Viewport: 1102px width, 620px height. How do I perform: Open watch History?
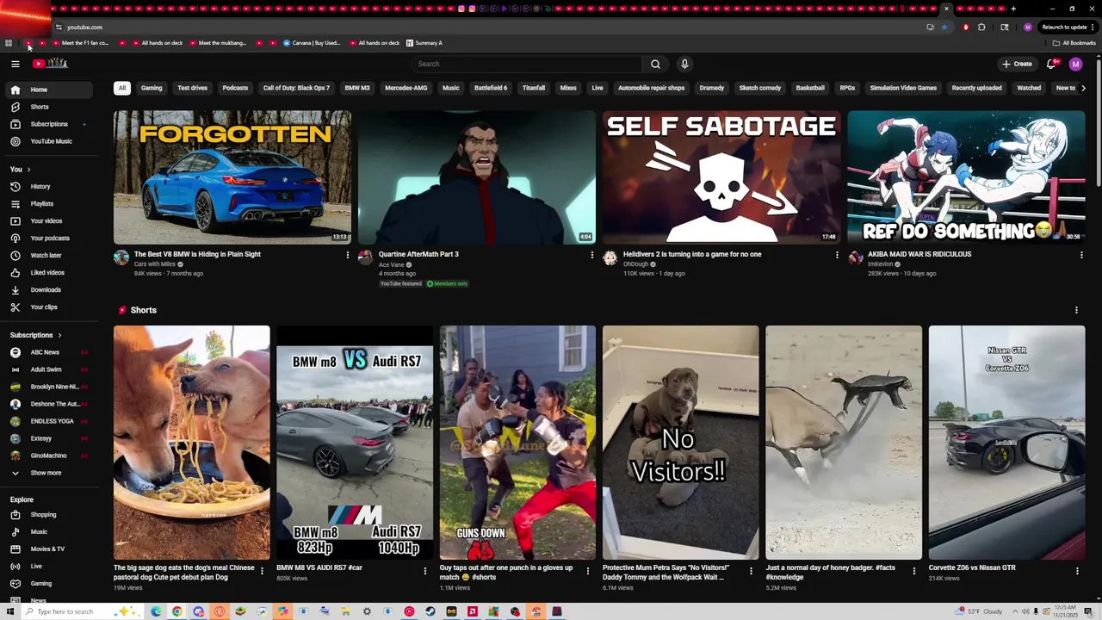click(x=50, y=187)
